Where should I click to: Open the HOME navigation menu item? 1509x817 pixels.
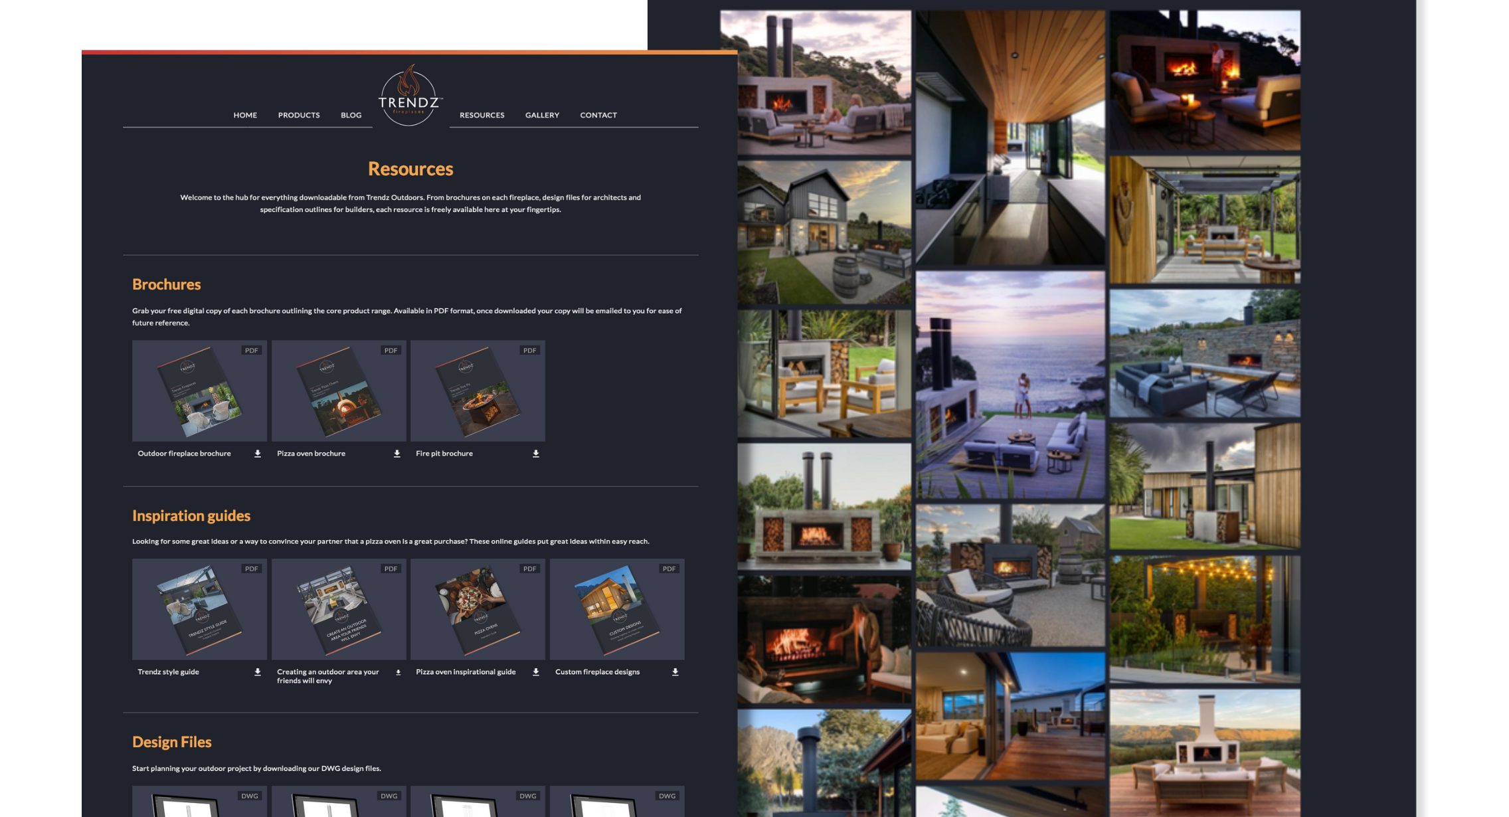point(246,114)
